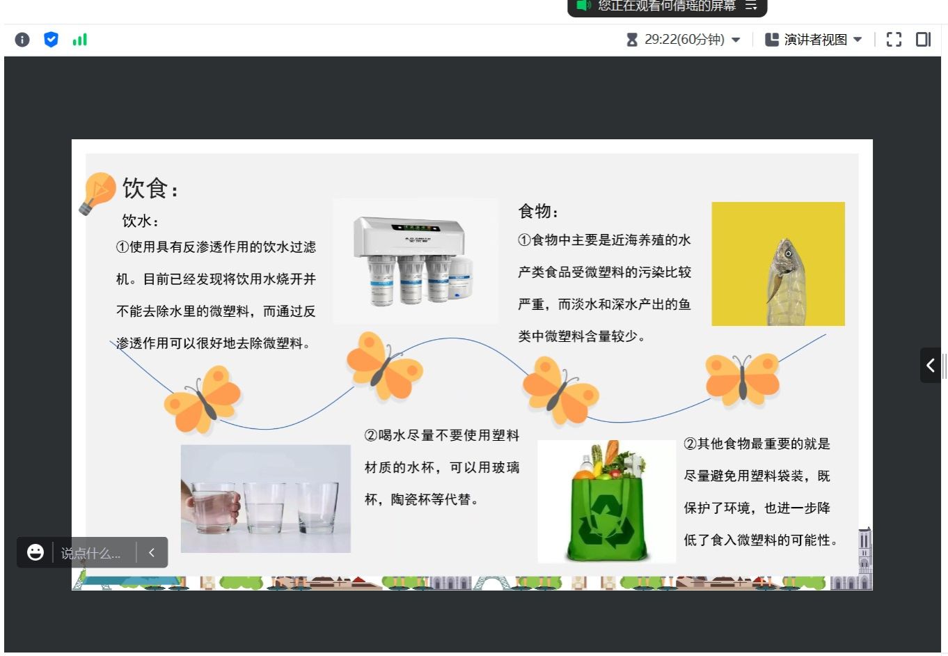This screenshot has height=656, width=948.
Task: Open 演讲者视图 view menu
Action: click(815, 40)
